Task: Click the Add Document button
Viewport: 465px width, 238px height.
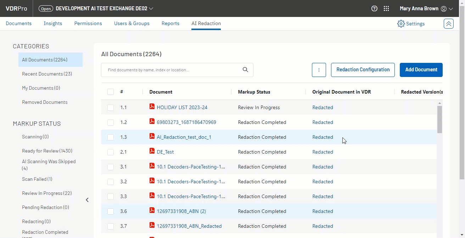Action: pos(421,70)
